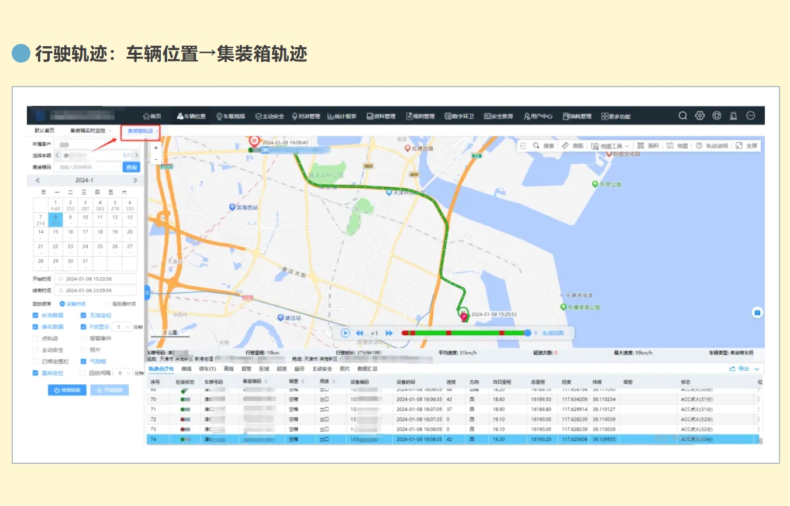The width and height of the screenshot is (790, 506).
Task: Open the 车辆位置 menu in top navigation
Action: point(191,116)
